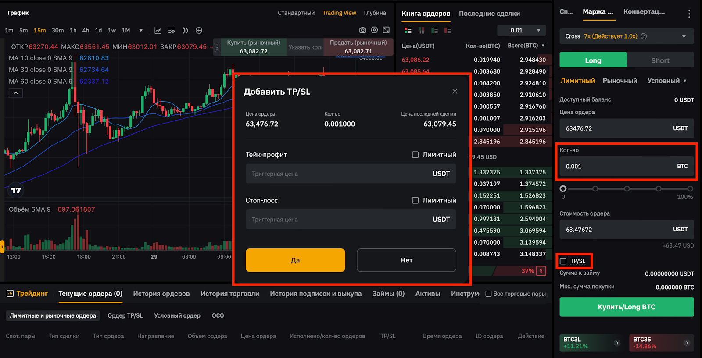The height and width of the screenshot is (358, 702).
Task: Expand the Условный order type dropdown
Action: [x=667, y=81]
